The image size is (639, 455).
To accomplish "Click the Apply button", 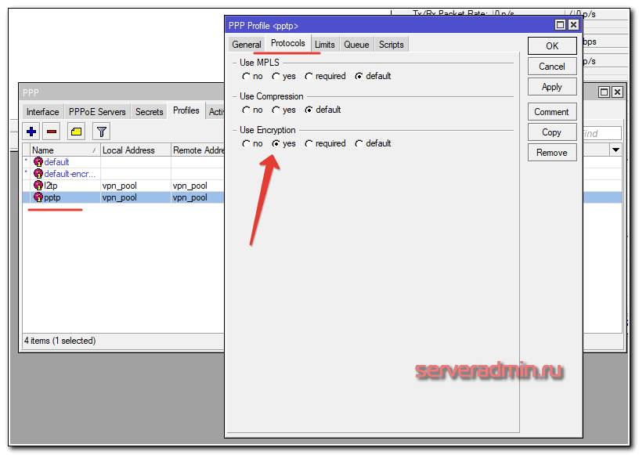I will click(552, 87).
